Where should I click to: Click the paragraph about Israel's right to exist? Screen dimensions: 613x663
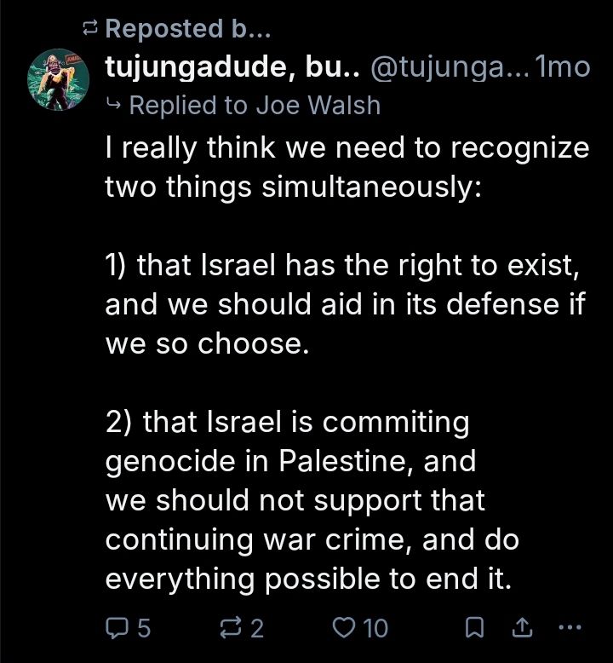coord(345,304)
